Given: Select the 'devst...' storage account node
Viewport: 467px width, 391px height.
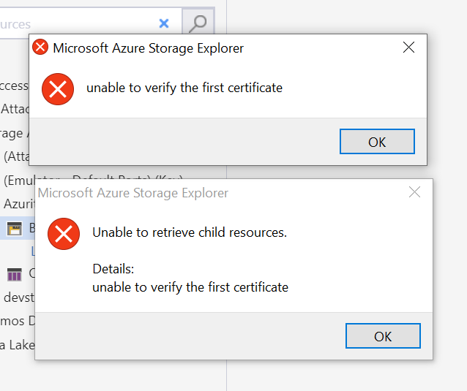Looking at the screenshot, I should coord(19,297).
